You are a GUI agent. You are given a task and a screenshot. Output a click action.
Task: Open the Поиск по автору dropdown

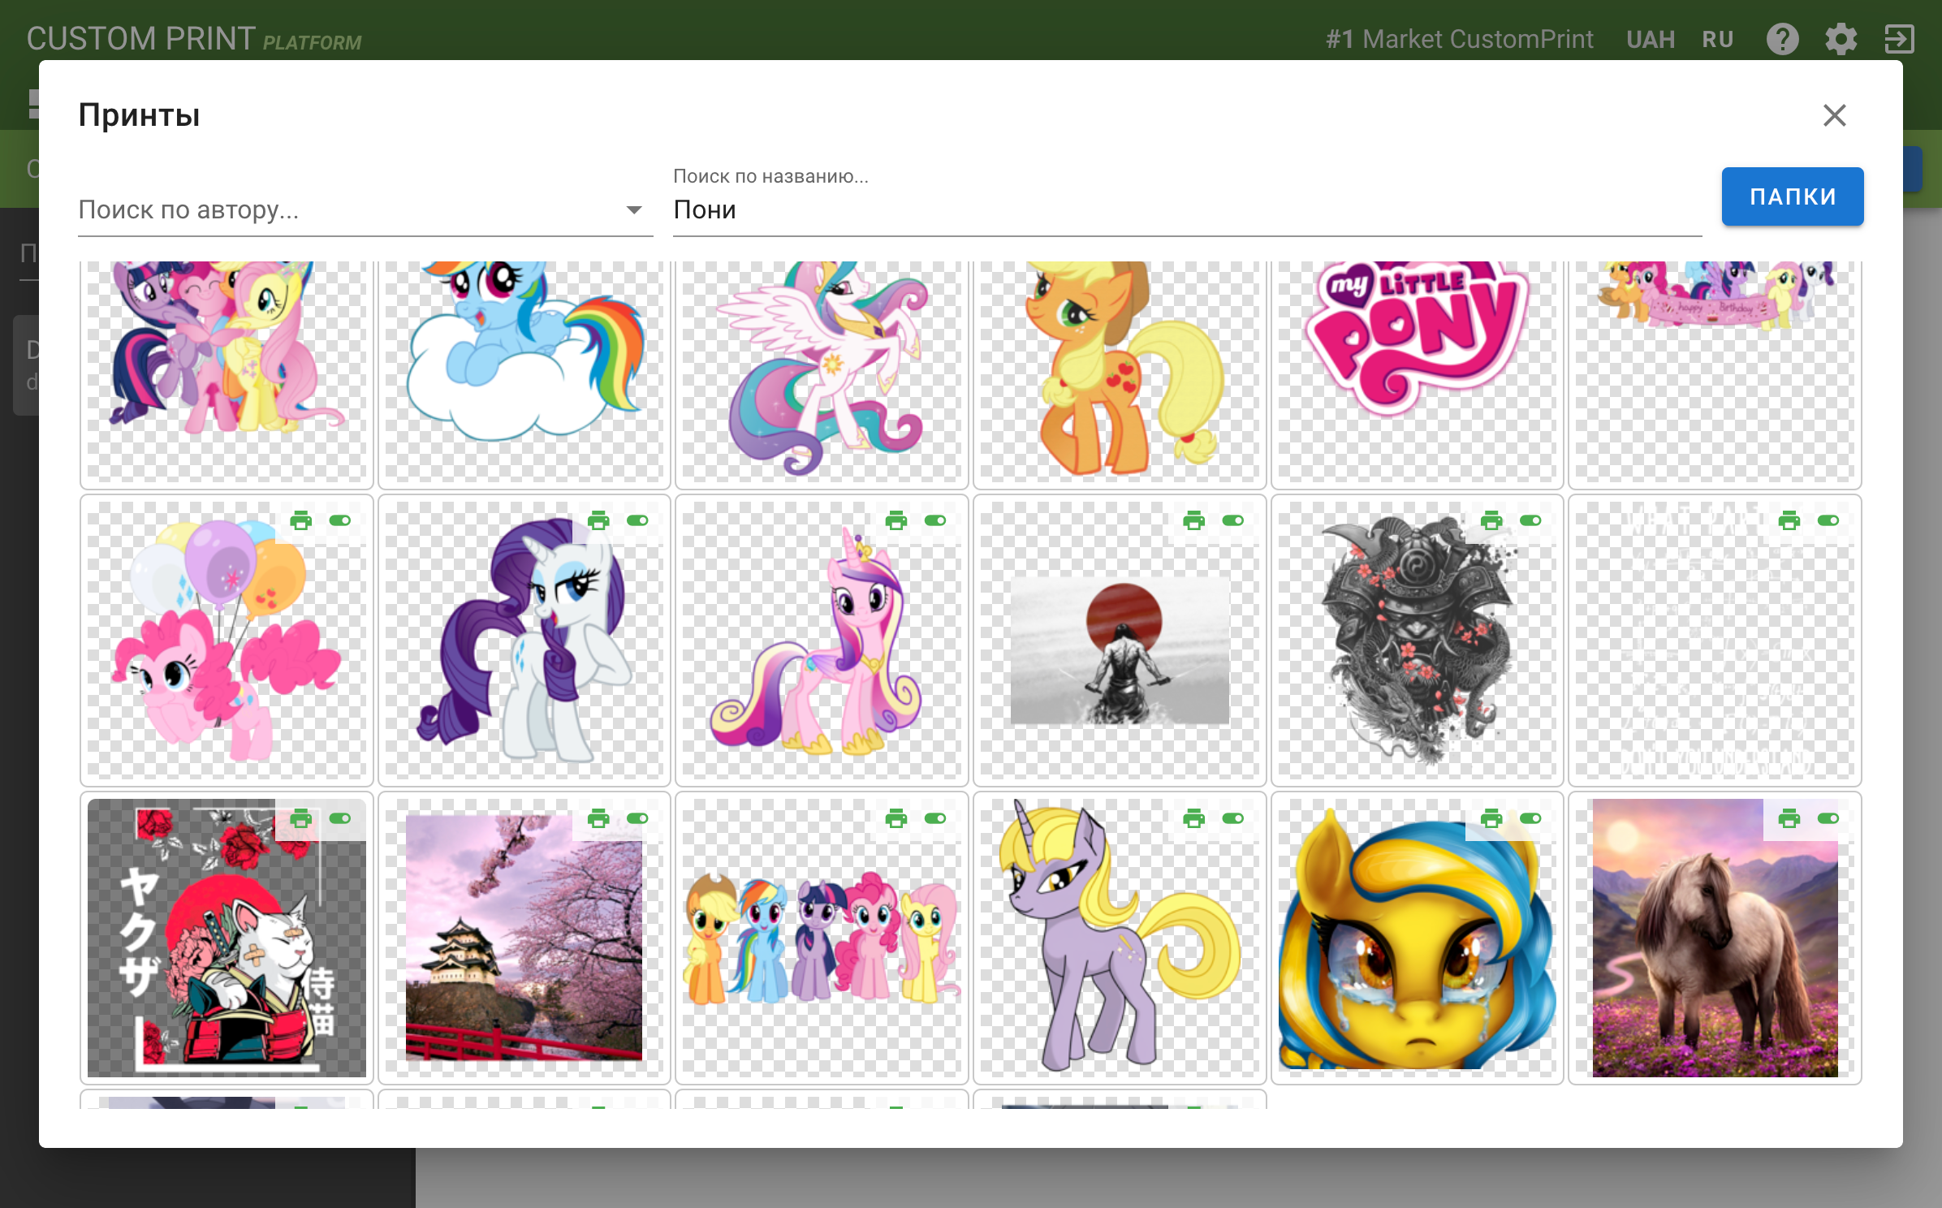[365, 210]
